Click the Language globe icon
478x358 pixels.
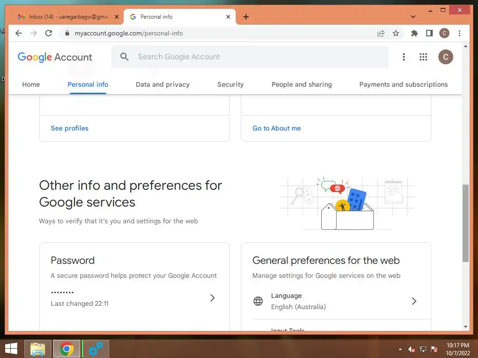point(258,301)
